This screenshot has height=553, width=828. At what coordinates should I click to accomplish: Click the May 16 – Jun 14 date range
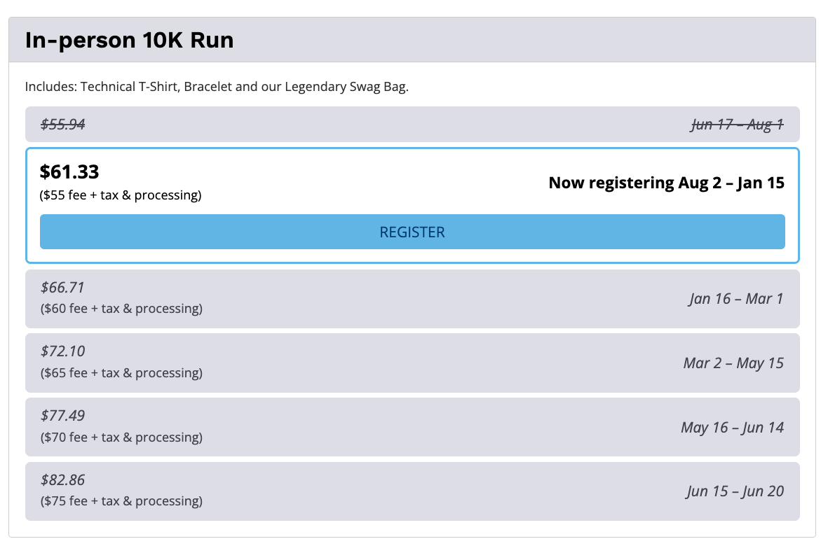click(732, 427)
